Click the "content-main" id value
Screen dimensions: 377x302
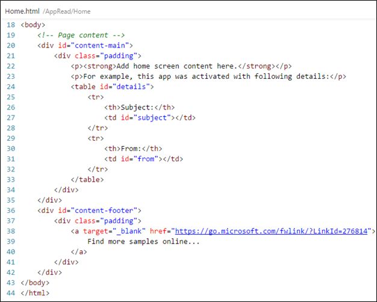pyautogui.click(x=100, y=45)
